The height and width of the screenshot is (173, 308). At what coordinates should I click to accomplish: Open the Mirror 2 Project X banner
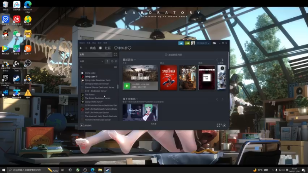click(x=140, y=112)
